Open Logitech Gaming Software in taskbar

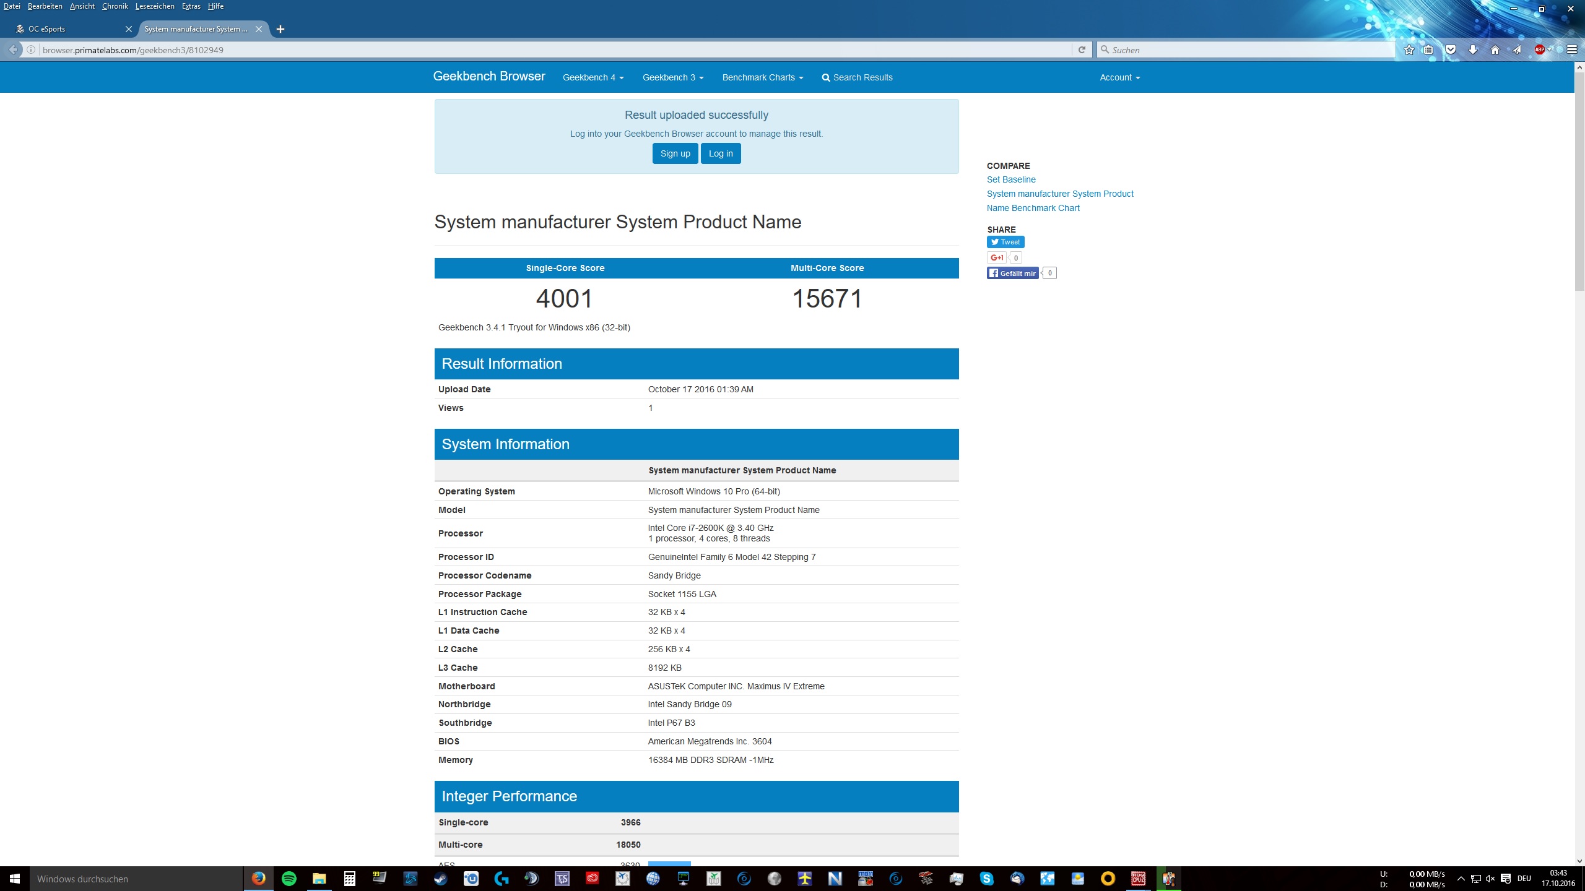(x=501, y=879)
